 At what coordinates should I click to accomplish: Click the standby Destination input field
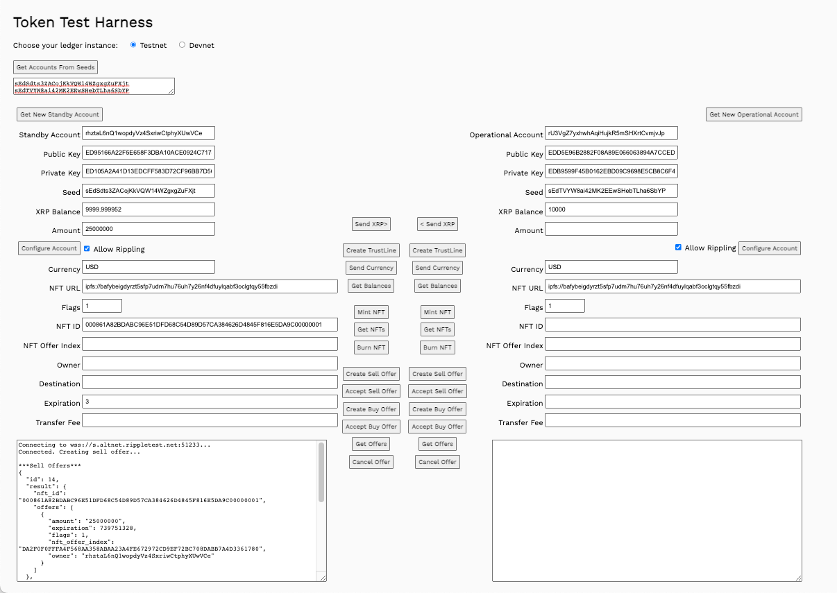210,382
